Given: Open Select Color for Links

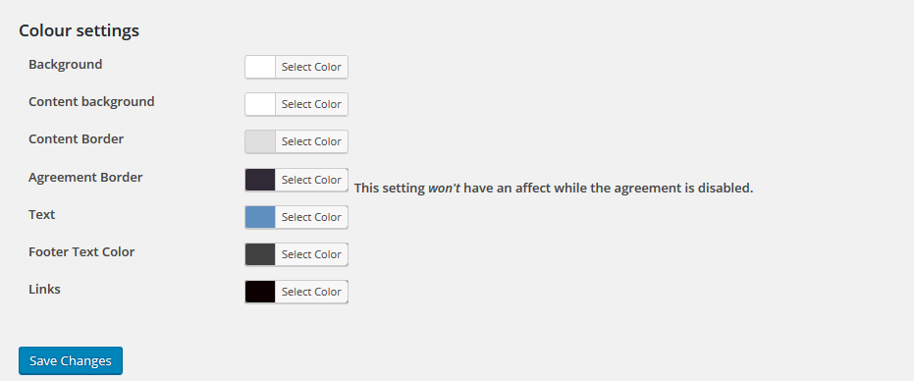Looking at the screenshot, I should coord(311,292).
